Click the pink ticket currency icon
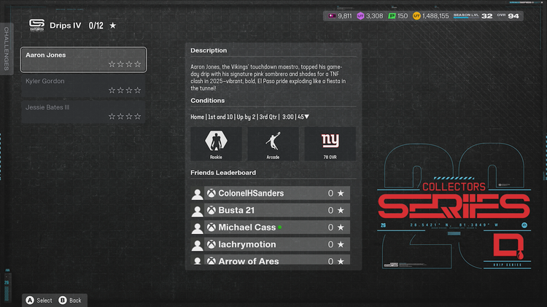This screenshot has width=547, height=307. coord(332,15)
